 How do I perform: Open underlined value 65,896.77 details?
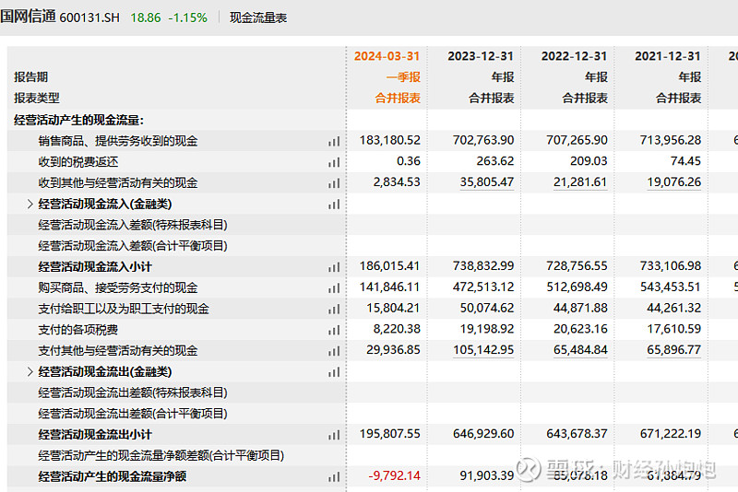click(x=674, y=350)
